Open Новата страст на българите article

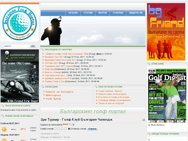[112, 94]
